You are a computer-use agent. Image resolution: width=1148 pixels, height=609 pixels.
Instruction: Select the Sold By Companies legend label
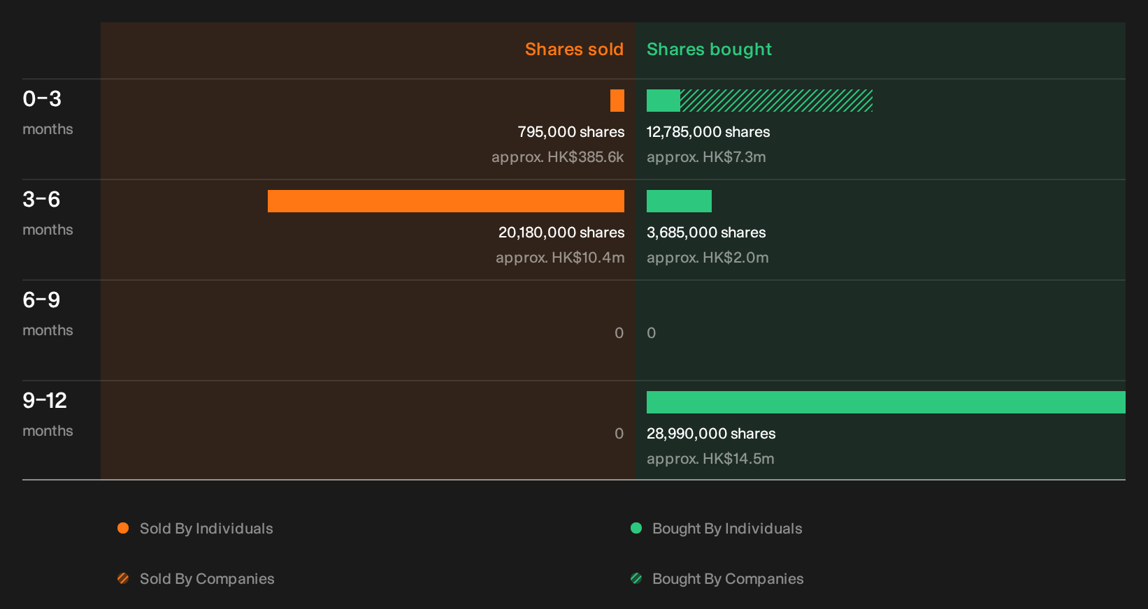[x=207, y=579]
